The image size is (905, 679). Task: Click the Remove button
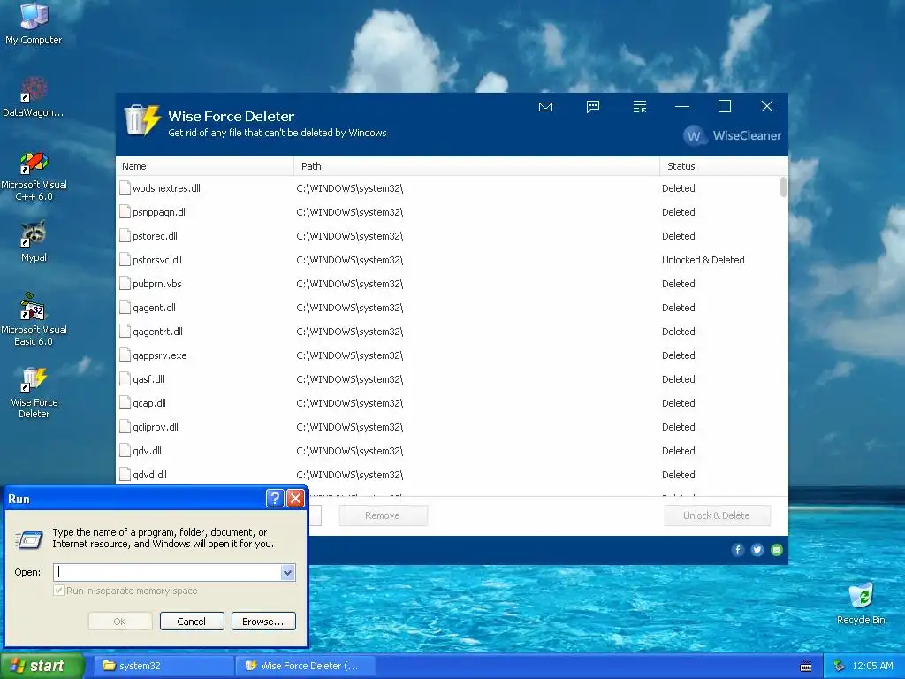[383, 515]
